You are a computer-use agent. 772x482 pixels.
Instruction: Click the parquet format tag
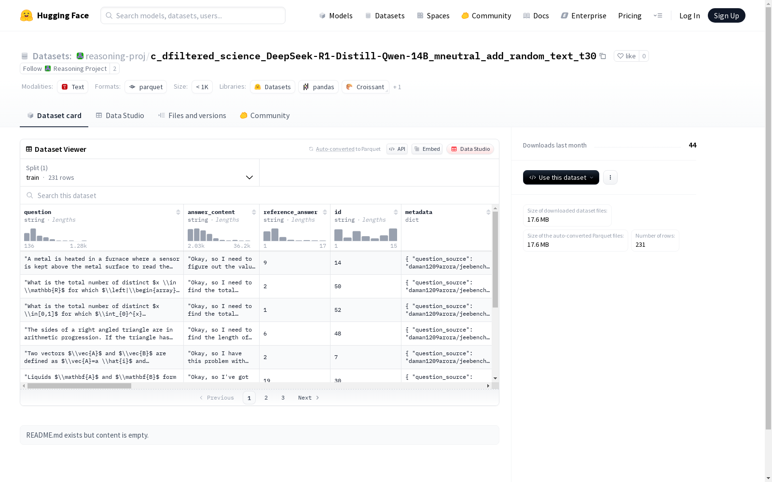coord(146,87)
